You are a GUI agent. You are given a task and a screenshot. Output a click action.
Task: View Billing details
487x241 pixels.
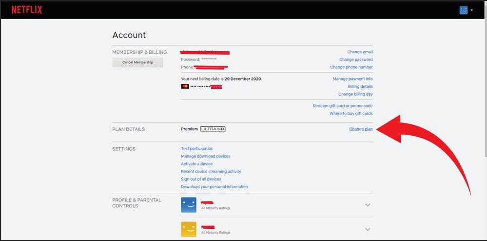pos(360,86)
